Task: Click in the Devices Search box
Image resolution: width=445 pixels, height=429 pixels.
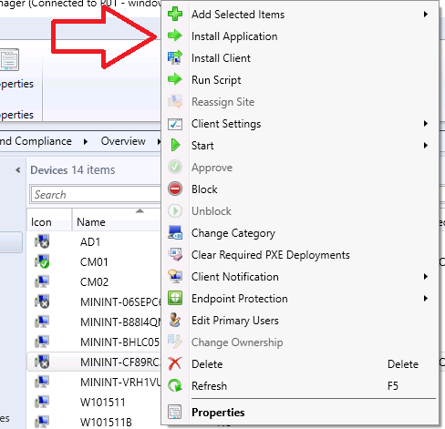Action: [x=96, y=194]
